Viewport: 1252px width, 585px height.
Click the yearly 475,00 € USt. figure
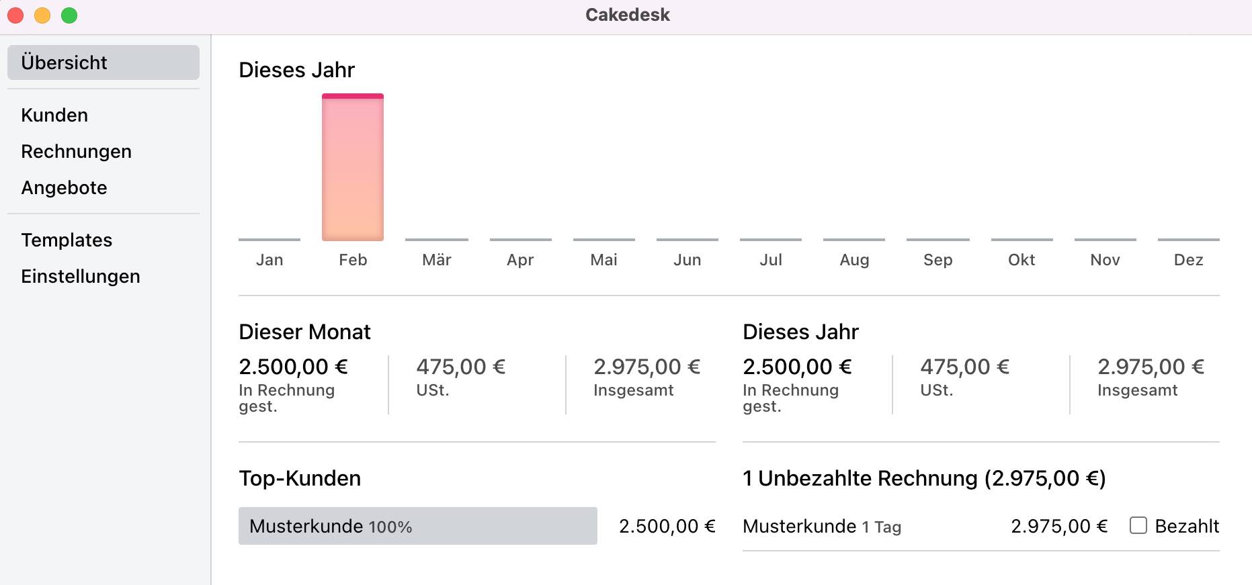pyautogui.click(x=965, y=367)
